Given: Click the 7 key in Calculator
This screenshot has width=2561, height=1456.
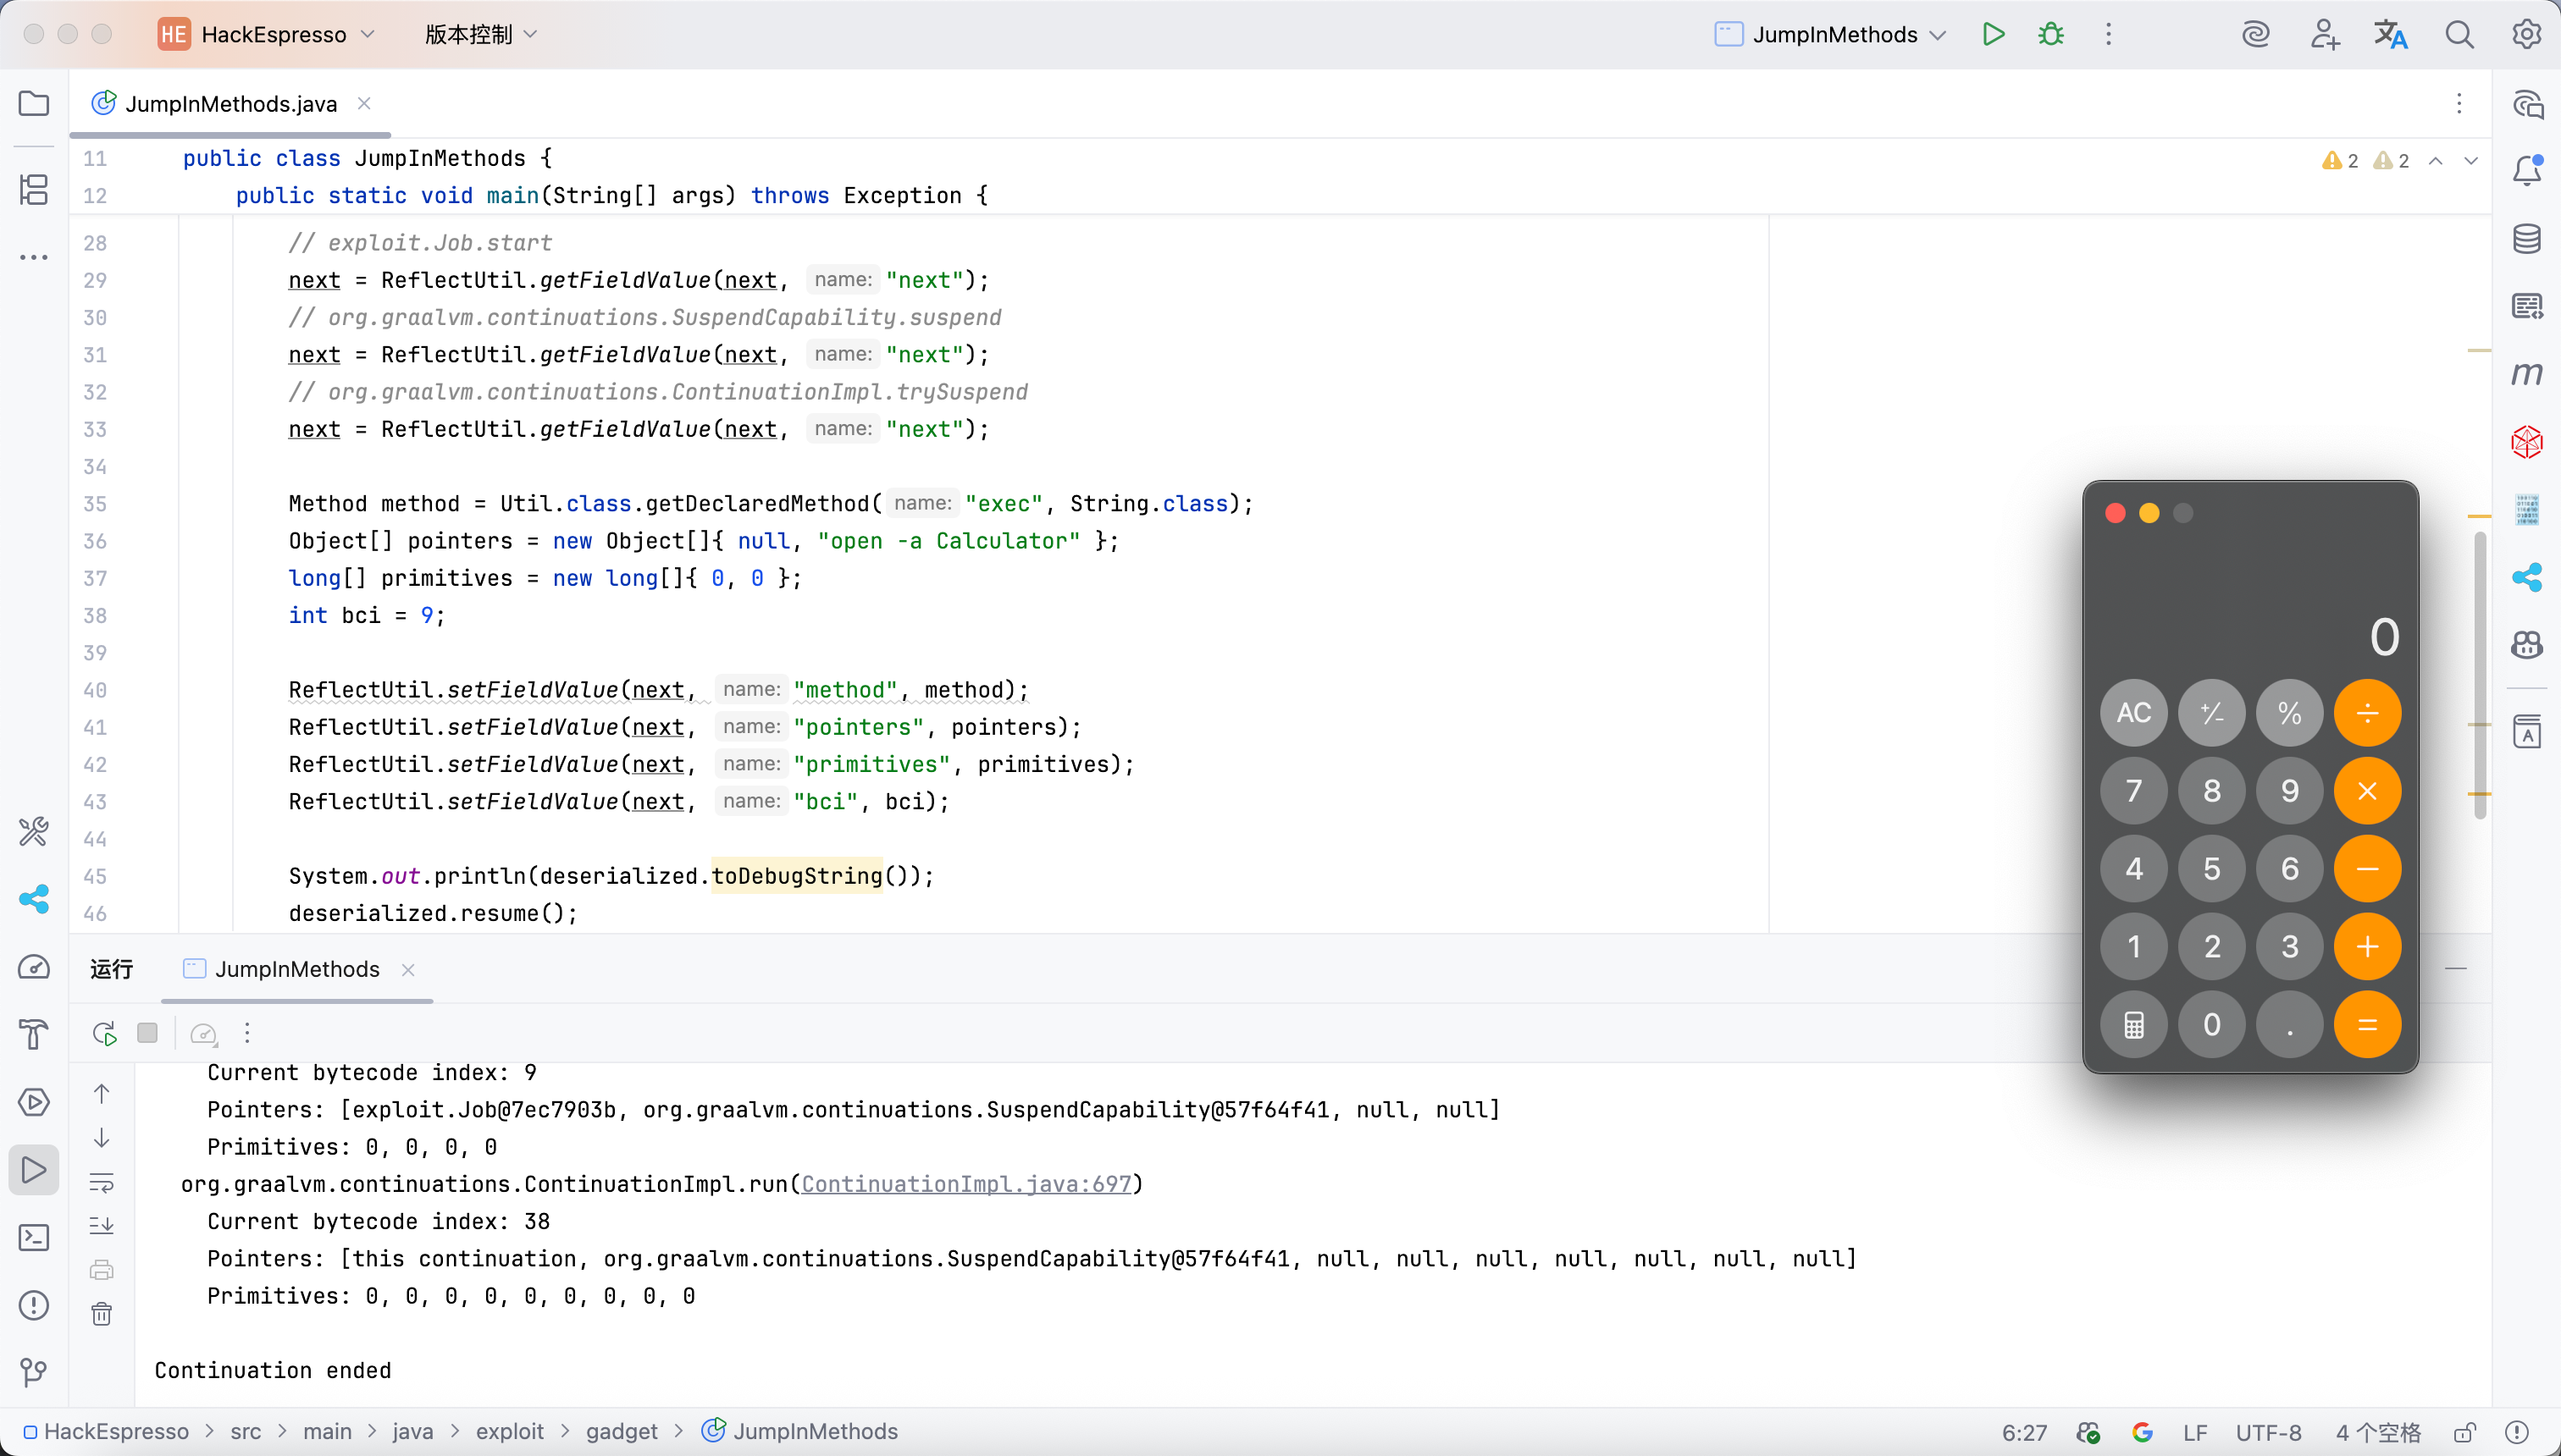Looking at the screenshot, I should point(2134,791).
